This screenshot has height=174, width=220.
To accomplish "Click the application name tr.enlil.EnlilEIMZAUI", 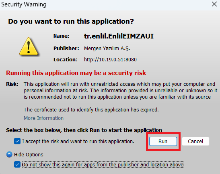I will click(119, 36).
